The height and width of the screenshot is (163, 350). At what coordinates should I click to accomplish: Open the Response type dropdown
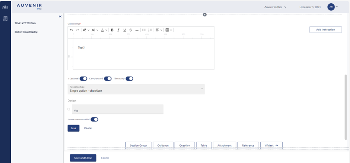(137, 89)
